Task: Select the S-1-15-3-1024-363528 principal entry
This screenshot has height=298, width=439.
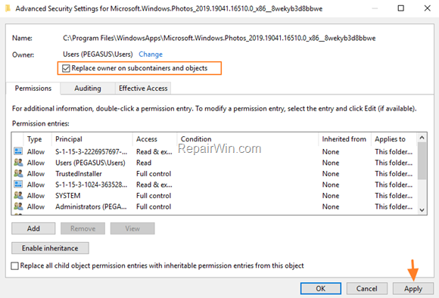Action: click(92, 185)
